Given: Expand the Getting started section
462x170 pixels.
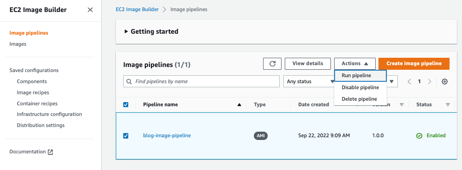Looking at the screenshot, I should [x=151, y=31].
